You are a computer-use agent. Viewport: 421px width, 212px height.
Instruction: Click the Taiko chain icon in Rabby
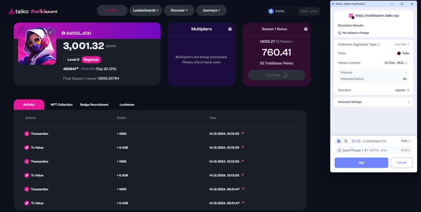pyautogui.click(x=399, y=53)
